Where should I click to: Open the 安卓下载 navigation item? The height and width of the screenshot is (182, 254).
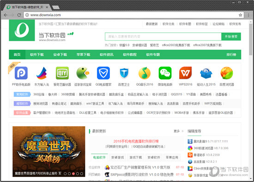pyautogui.click(x=60, y=55)
